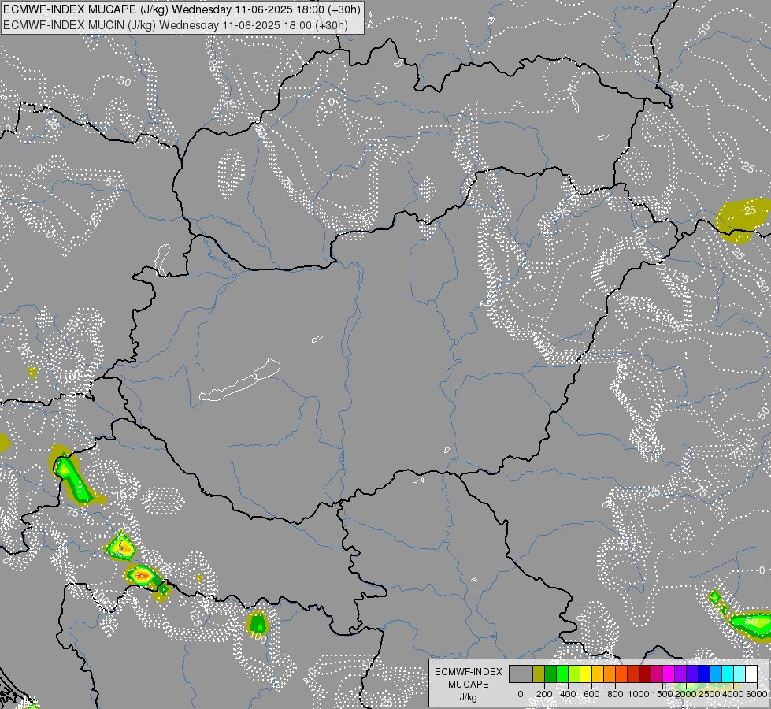Select the cyan legend swatch
This screenshot has height=709, width=771.
point(728,674)
